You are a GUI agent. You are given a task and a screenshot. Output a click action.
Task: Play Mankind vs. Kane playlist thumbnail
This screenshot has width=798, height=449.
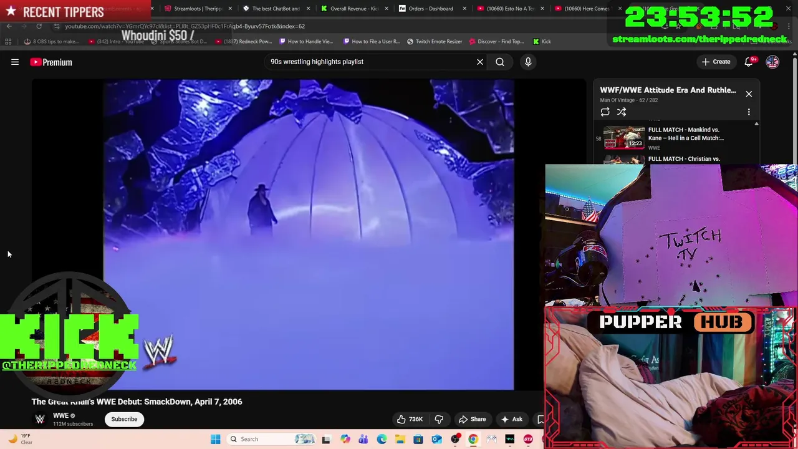pyautogui.click(x=624, y=138)
